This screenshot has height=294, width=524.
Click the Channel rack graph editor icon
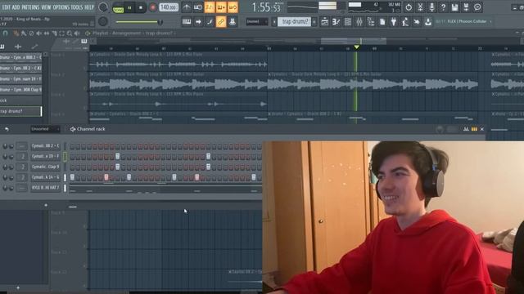(x=466, y=129)
